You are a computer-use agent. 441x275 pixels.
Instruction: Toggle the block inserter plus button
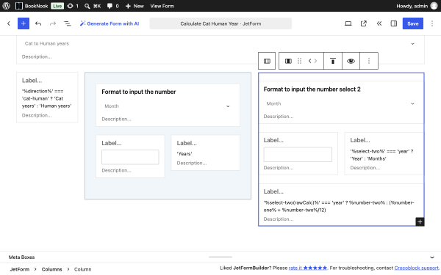point(24,23)
